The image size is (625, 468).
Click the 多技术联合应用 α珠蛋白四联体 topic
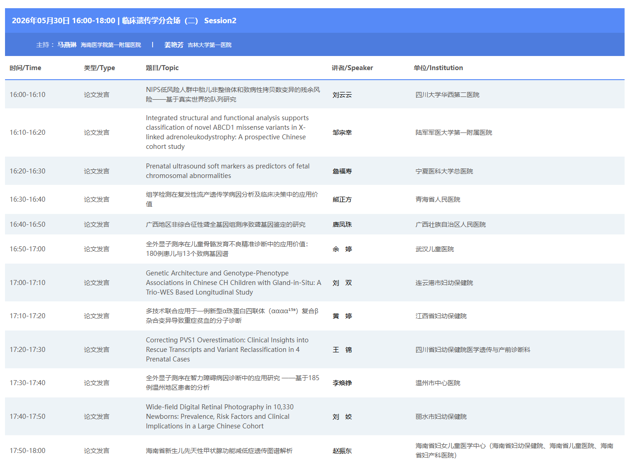pos(232,316)
